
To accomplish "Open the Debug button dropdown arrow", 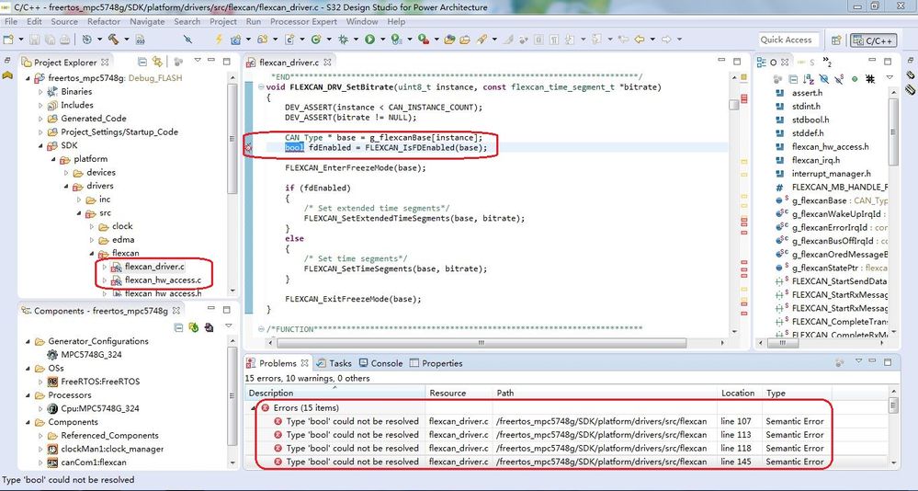I will pos(356,40).
